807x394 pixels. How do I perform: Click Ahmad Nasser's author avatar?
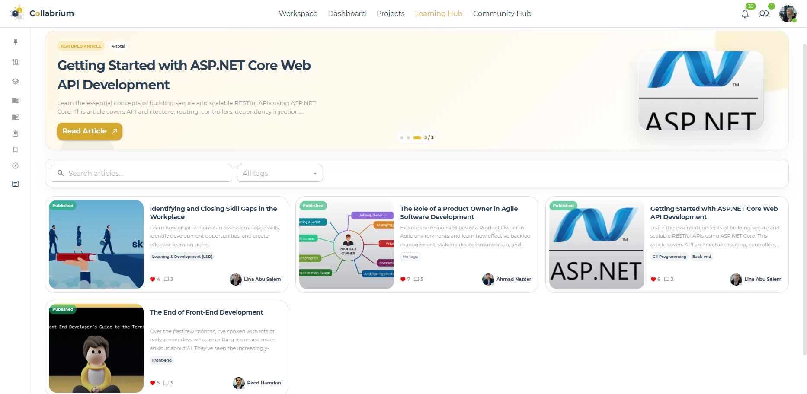[488, 280]
